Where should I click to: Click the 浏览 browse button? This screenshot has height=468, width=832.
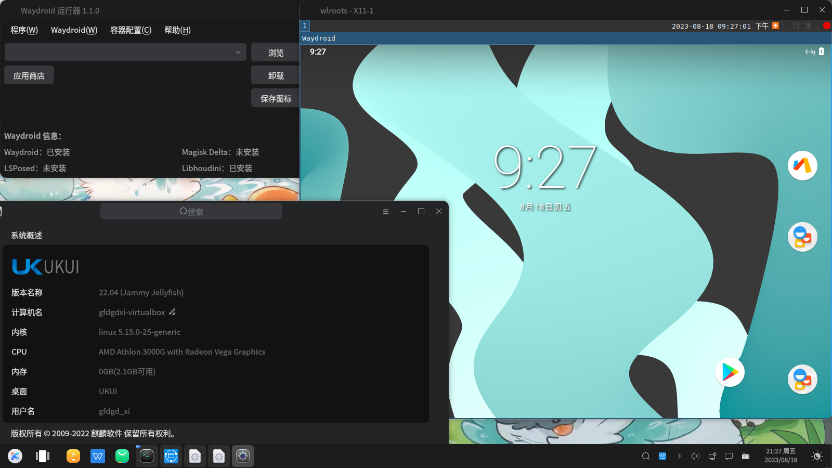(276, 53)
